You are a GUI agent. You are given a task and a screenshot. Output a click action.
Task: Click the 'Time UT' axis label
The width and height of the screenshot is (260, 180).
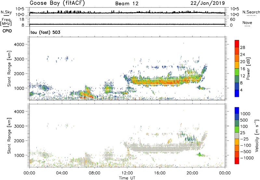point(127,178)
